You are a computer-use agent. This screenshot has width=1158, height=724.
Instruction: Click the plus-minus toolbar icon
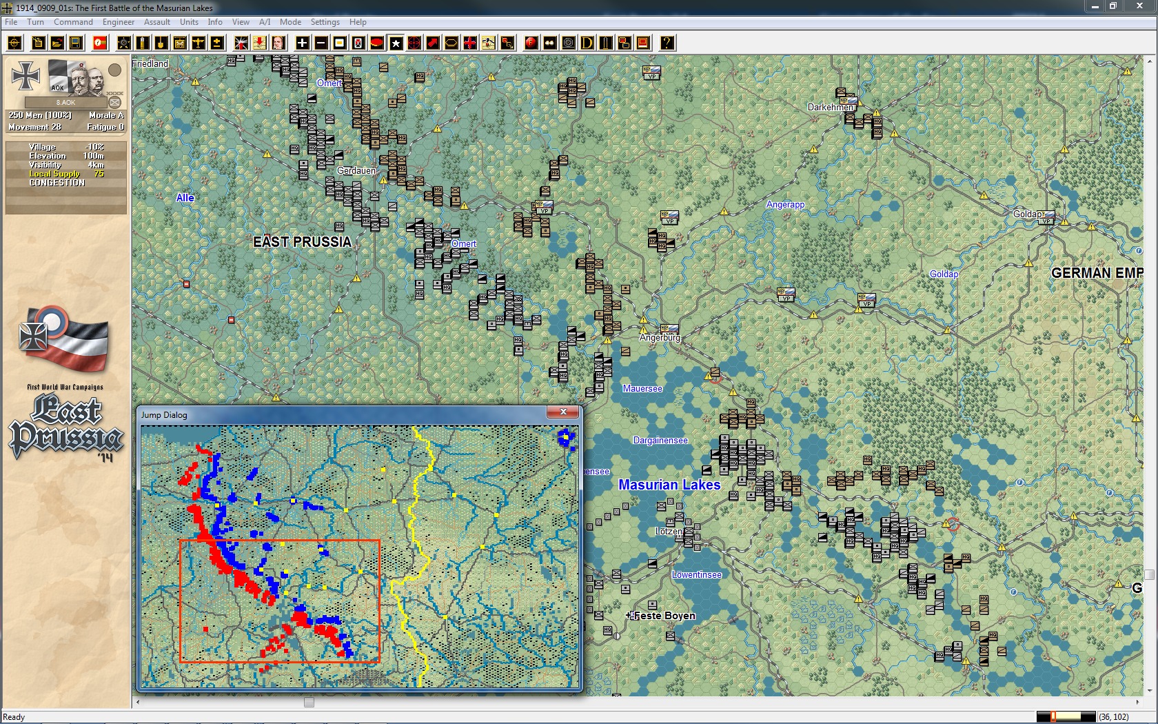(217, 43)
